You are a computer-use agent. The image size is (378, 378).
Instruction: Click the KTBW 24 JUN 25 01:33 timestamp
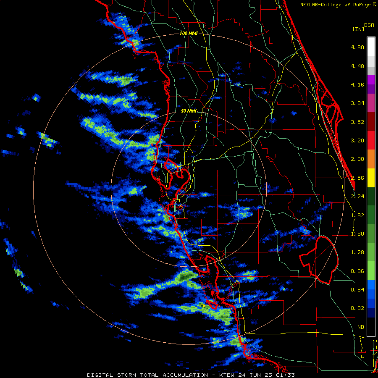pyautogui.click(x=257, y=375)
